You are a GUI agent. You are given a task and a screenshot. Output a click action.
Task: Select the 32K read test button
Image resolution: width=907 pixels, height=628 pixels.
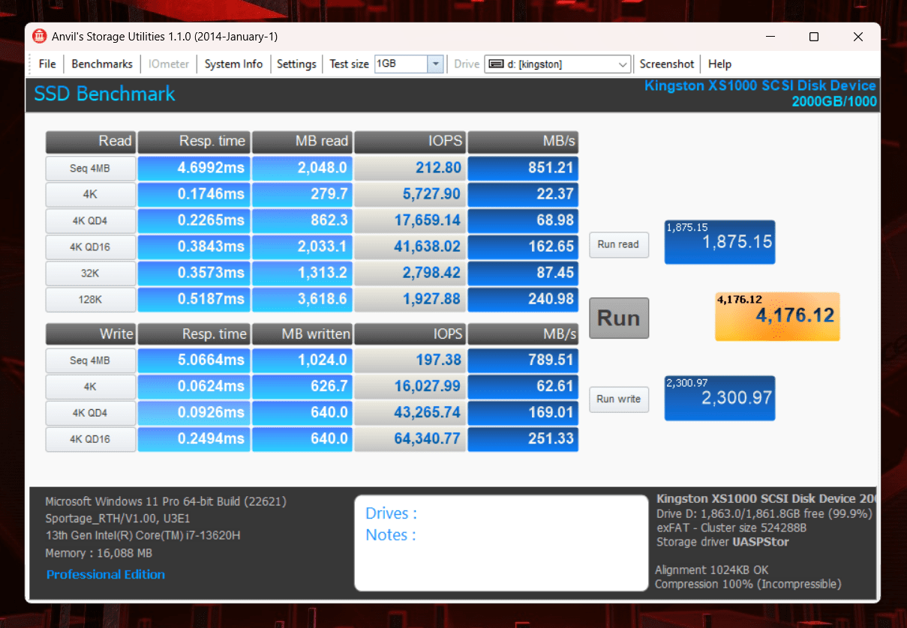coord(90,274)
